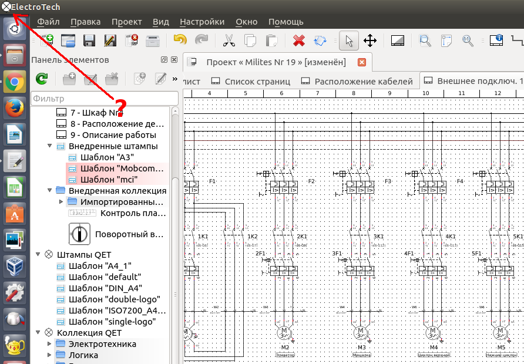The height and width of the screenshot is (364, 524).
Task: Show hidden panel buttons via » chevron
Action: [x=174, y=78]
